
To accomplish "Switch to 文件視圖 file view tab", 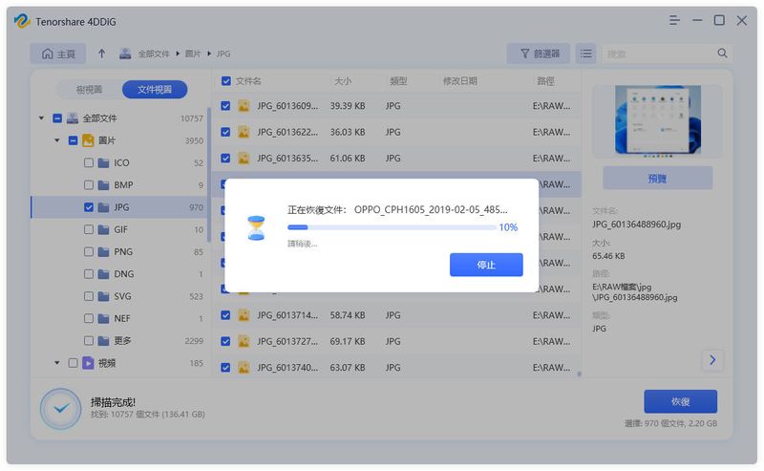I will tap(155, 90).
